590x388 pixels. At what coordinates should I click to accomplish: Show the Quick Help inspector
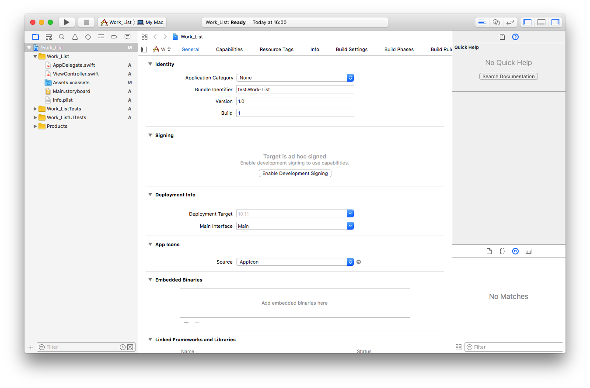pyautogui.click(x=515, y=37)
